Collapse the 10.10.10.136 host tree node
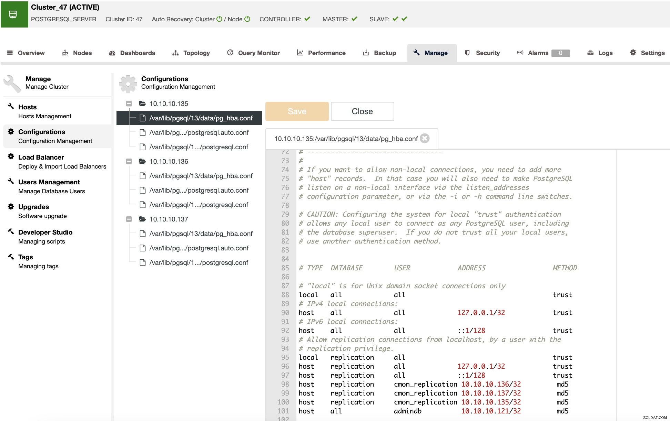 (129, 161)
